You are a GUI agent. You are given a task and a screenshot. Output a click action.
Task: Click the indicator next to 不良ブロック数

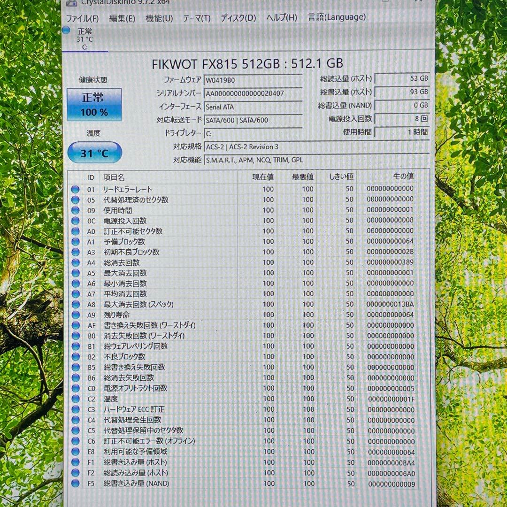75,357
